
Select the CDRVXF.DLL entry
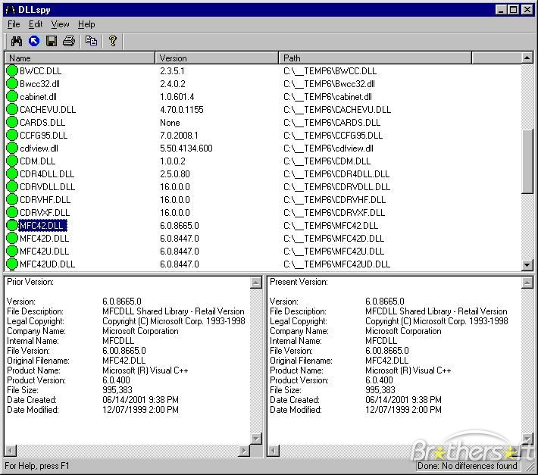pos(45,213)
